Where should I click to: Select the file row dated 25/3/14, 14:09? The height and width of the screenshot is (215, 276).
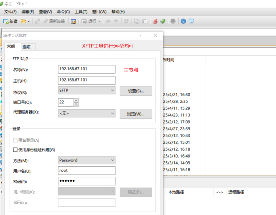tap(177, 163)
